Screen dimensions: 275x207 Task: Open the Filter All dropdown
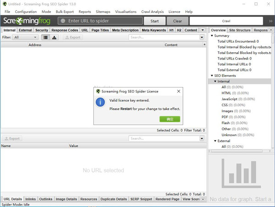click(25, 38)
